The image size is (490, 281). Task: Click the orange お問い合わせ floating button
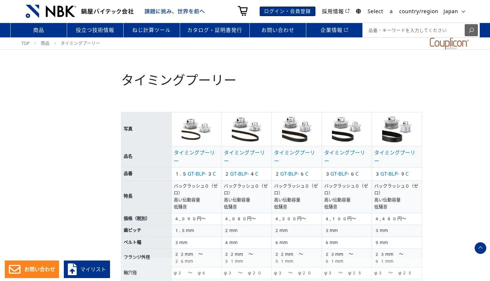pos(32,269)
